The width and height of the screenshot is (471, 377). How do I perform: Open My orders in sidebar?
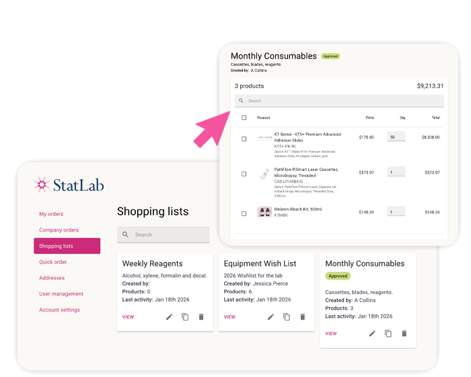click(51, 214)
